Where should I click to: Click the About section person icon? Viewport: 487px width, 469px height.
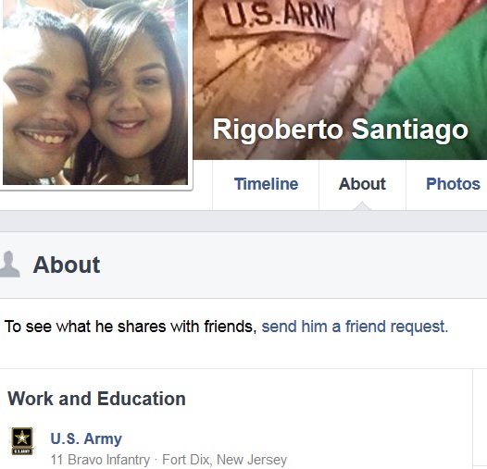coord(9,264)
